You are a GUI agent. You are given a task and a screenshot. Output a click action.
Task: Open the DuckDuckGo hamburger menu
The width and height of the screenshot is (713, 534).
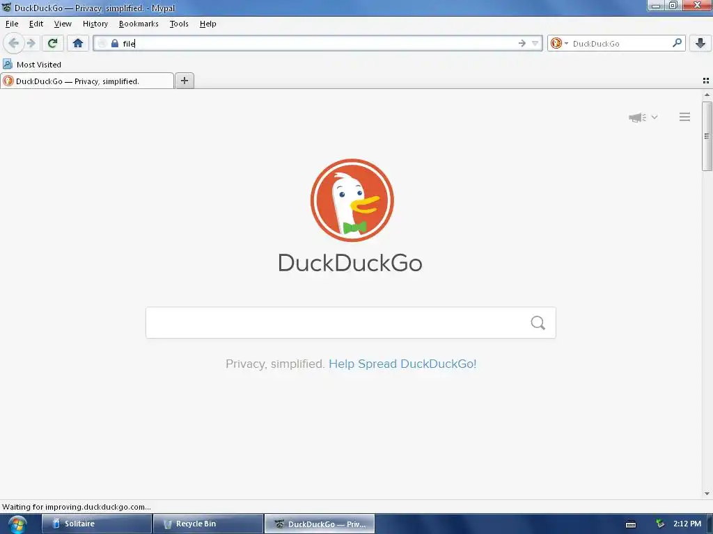[x=684, y=117]
